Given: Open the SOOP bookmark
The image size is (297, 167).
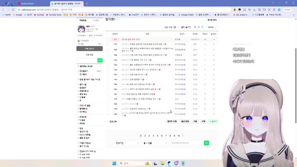Looking at the screenshot, I should tap(28, 15).
